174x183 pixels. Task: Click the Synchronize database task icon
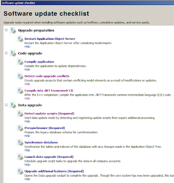(20, 142)
